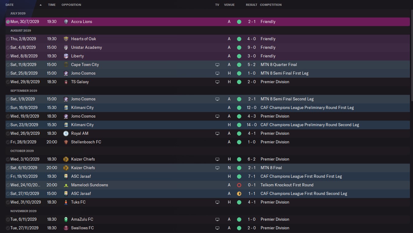The height and width of the screenshot is (233, 413).
Task: Click the Result column header
Action: click(251, 5)
